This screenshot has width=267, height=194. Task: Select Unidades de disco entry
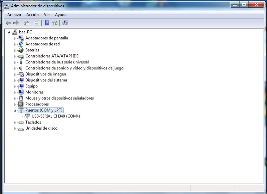point(41,128)
